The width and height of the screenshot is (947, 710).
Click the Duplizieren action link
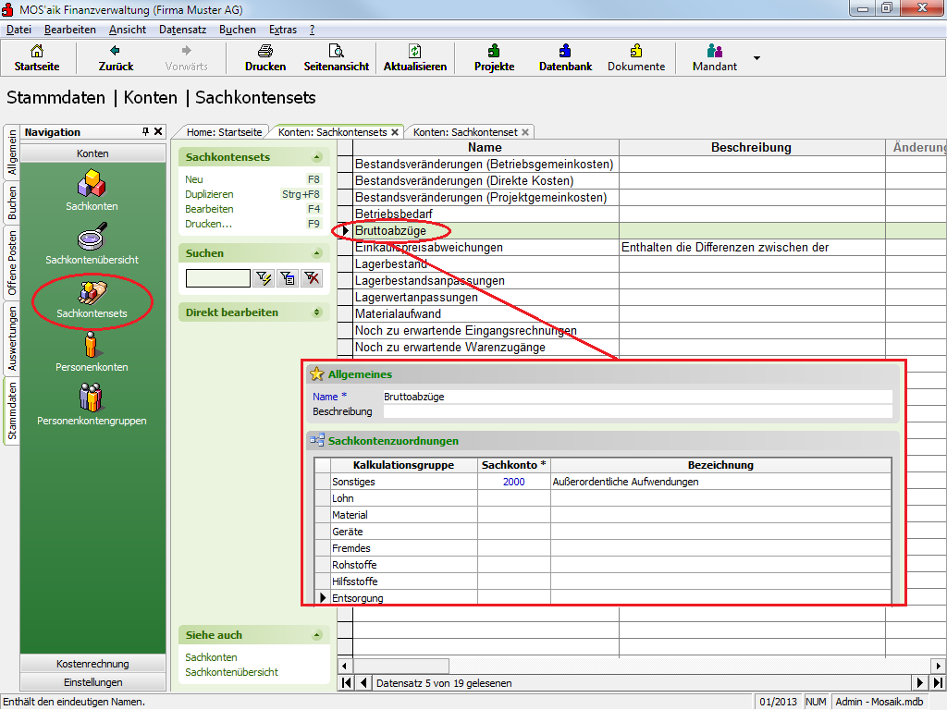coord(209,194)
